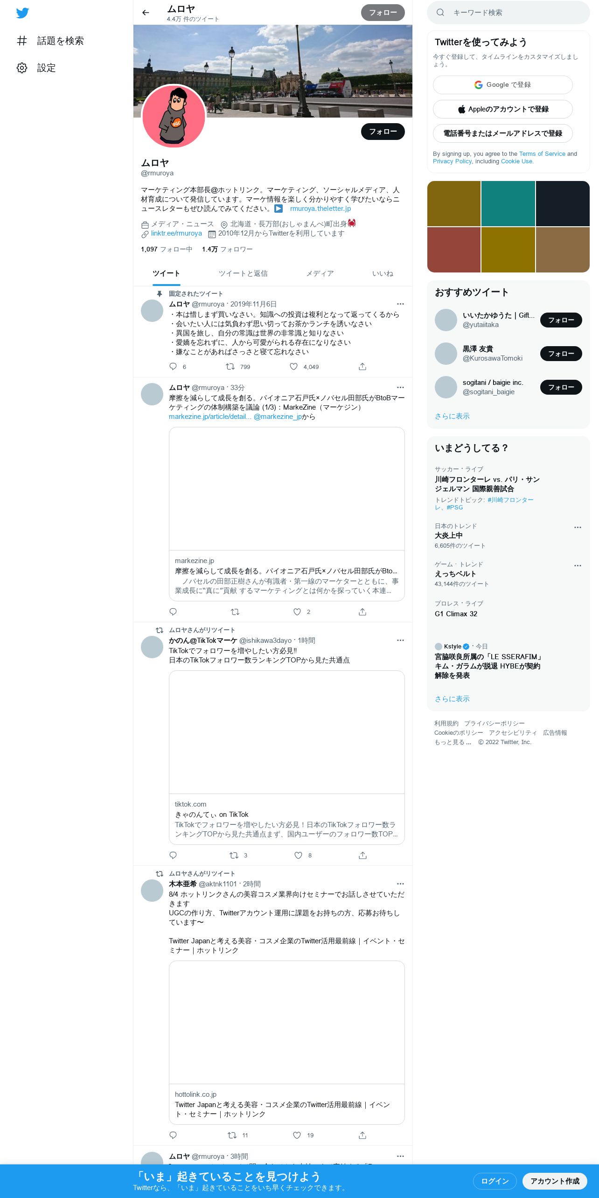Open 川崎フロンターレ vs. パリ trend
Viewport: 599px width, 1198px height.
(x=487, y=484)
